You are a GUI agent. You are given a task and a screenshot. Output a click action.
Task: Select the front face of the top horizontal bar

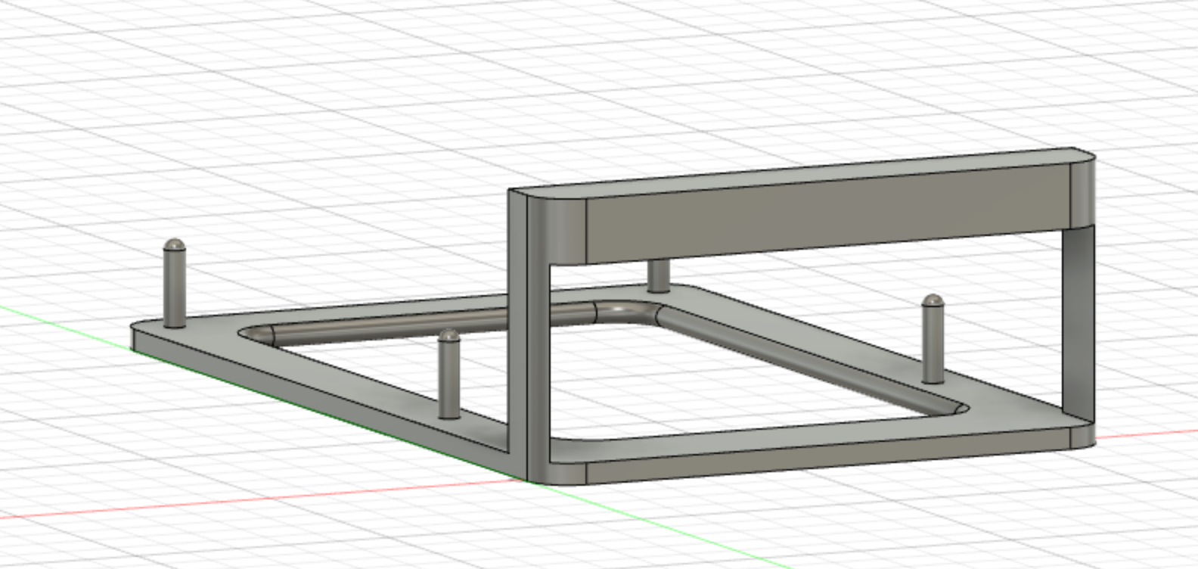coord(828,214)
